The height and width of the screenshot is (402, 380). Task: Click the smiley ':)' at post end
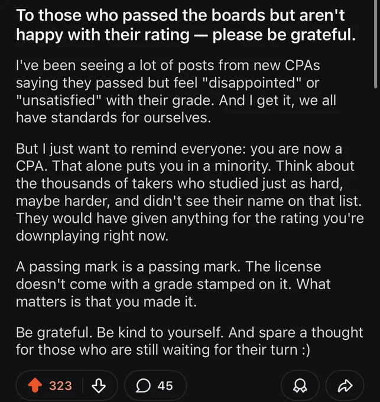[x=306, y=350]
